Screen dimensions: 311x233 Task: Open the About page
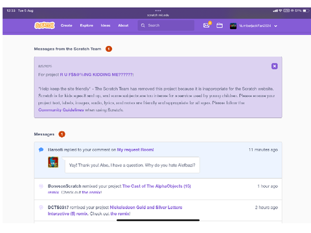[123, 25]
